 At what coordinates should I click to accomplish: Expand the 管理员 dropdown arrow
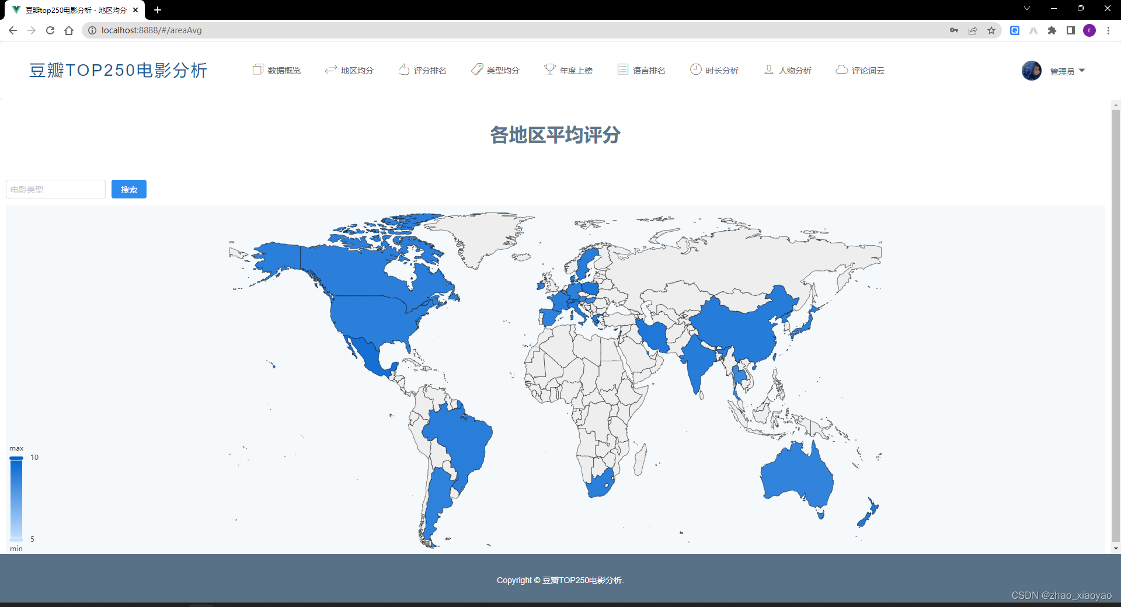1083,70
